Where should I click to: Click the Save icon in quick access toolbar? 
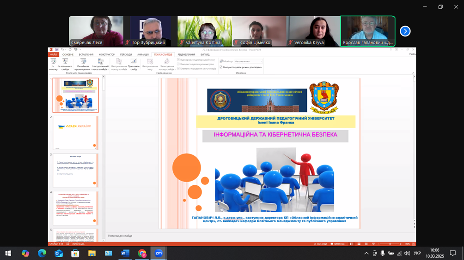pos(57,50)
